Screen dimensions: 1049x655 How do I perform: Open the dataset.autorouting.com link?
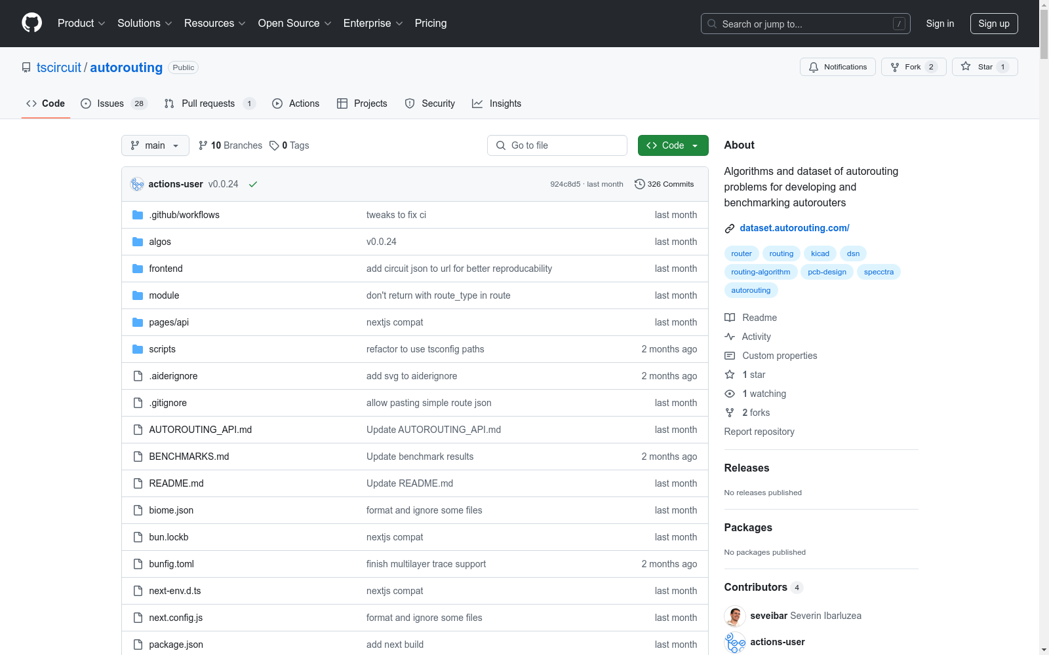tap(795, 228)
